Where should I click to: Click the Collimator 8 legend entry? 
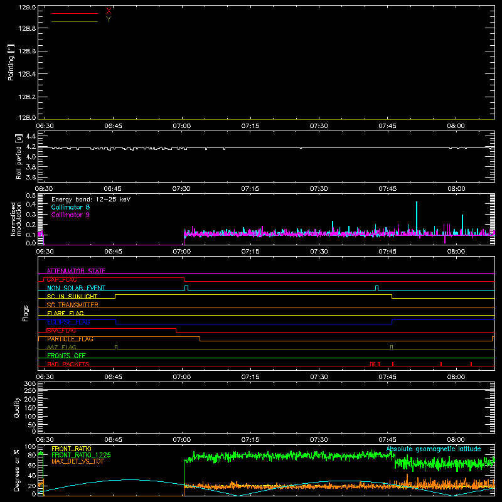(70, 207)
